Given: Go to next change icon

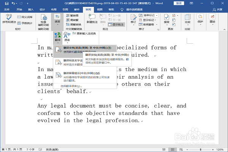Looking at the screenshot, I should pyautogui.click(x=174, y=24).
